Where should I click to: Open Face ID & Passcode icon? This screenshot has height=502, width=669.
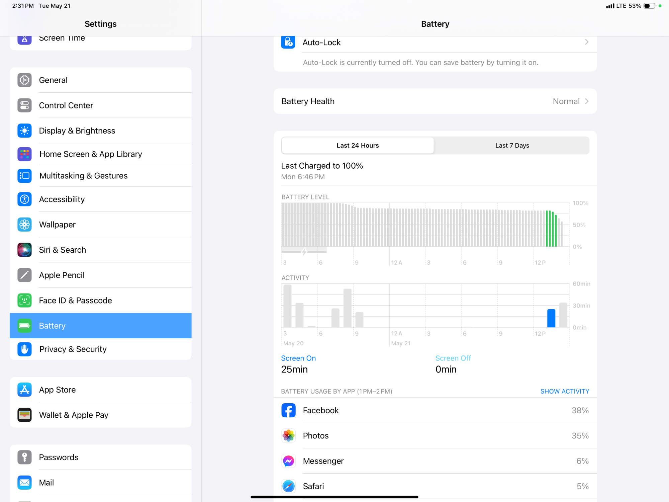click(x=24, y=300)
